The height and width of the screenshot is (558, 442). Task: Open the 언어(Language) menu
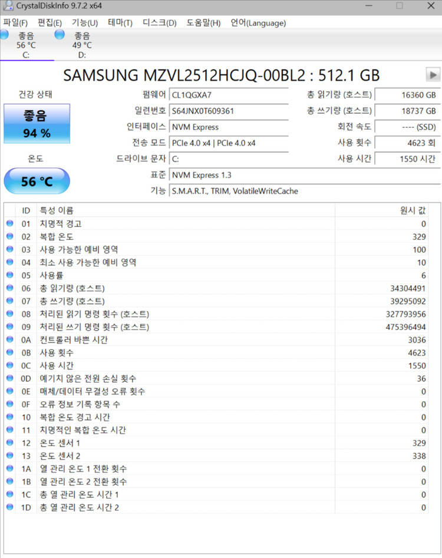pyautogui.click(x=258, y=23)
